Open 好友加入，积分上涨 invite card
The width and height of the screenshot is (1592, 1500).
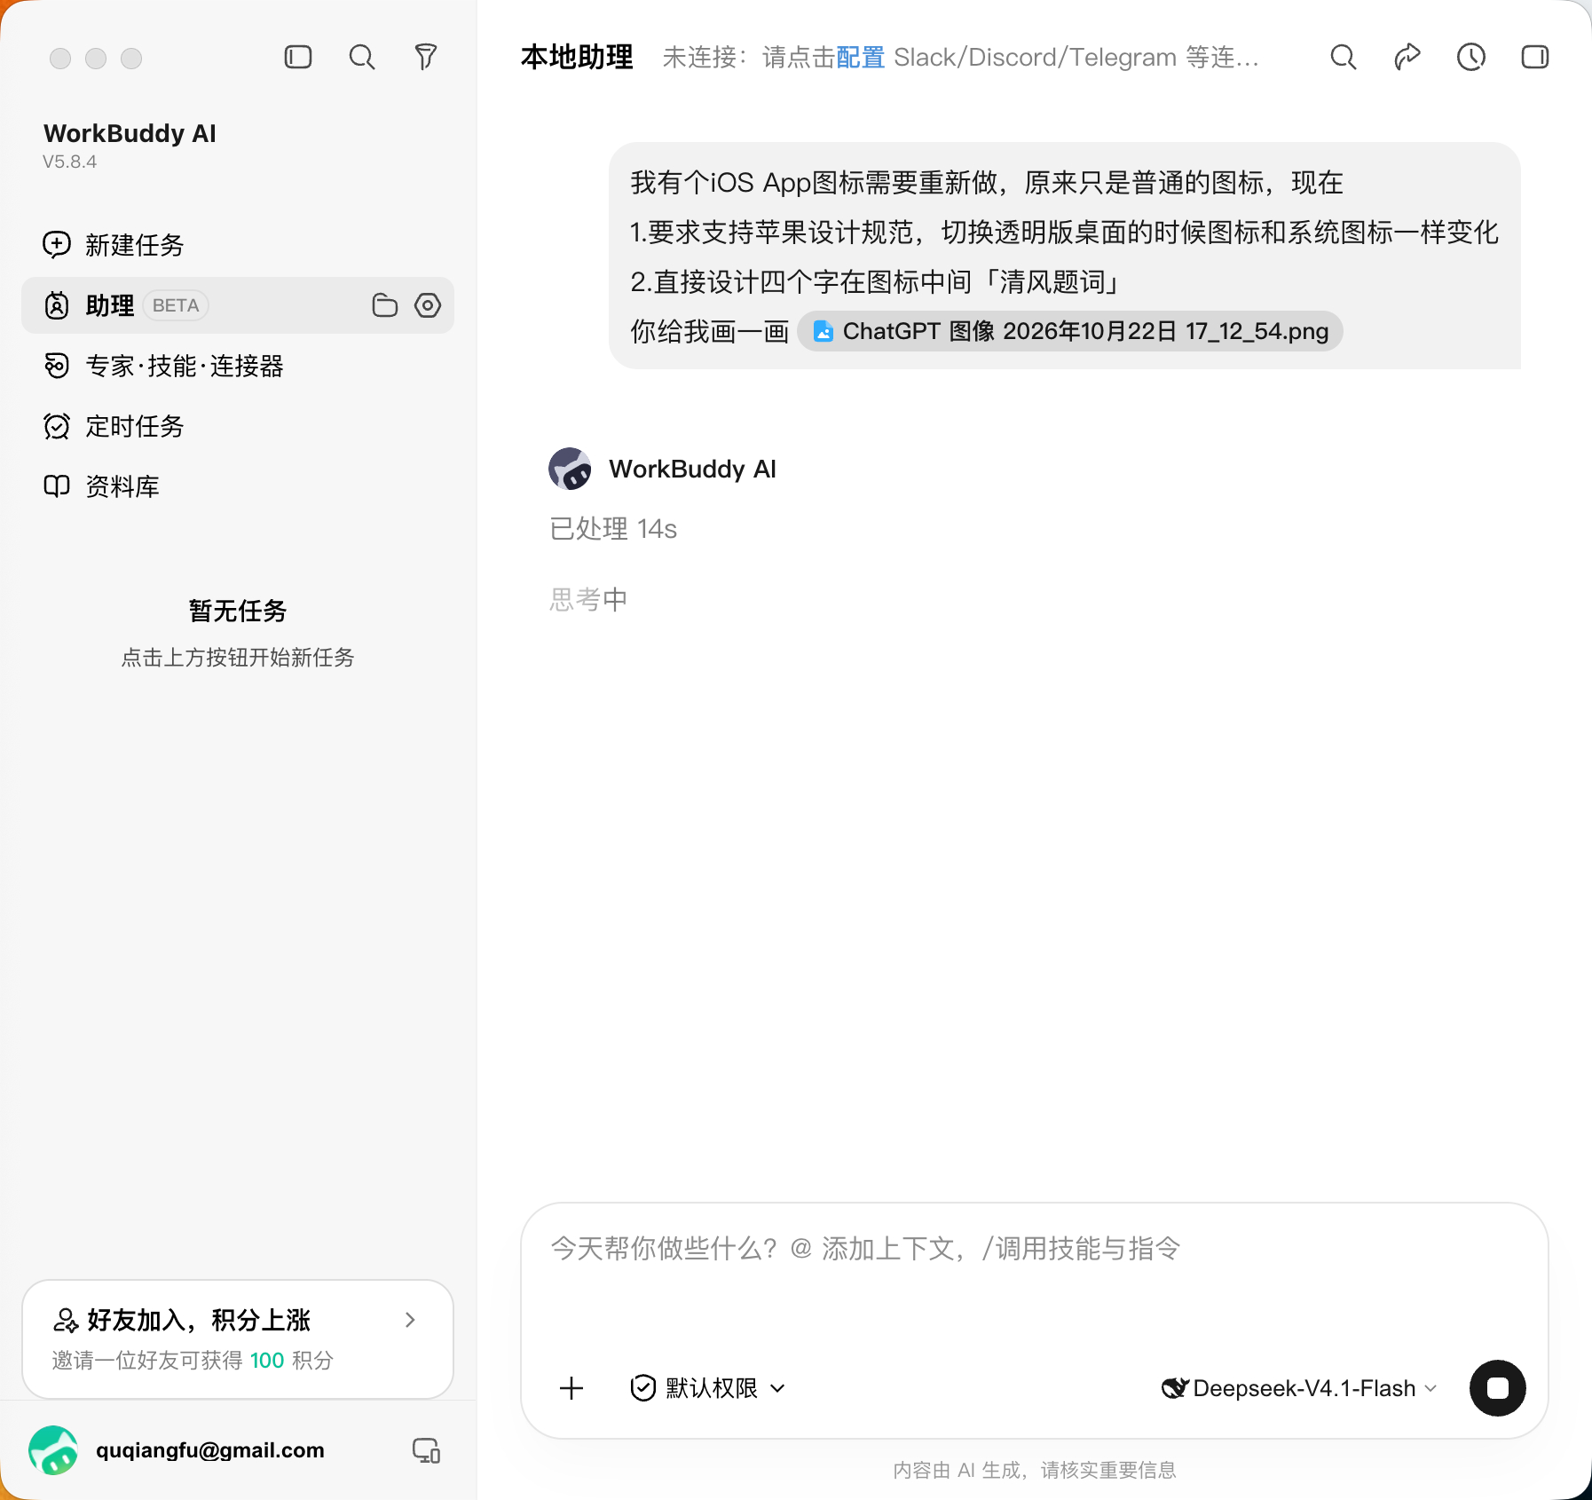tap(238, 1339)
